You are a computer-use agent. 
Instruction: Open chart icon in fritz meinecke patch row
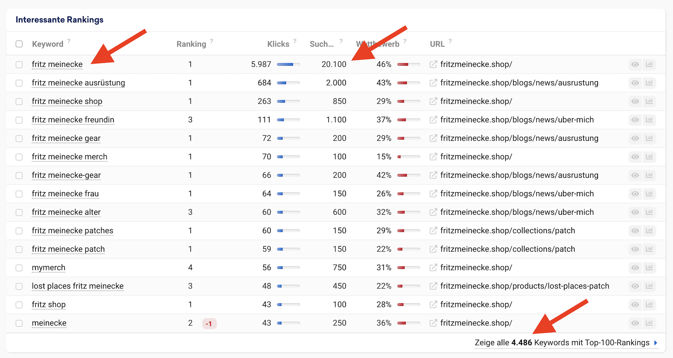[649, 249]
